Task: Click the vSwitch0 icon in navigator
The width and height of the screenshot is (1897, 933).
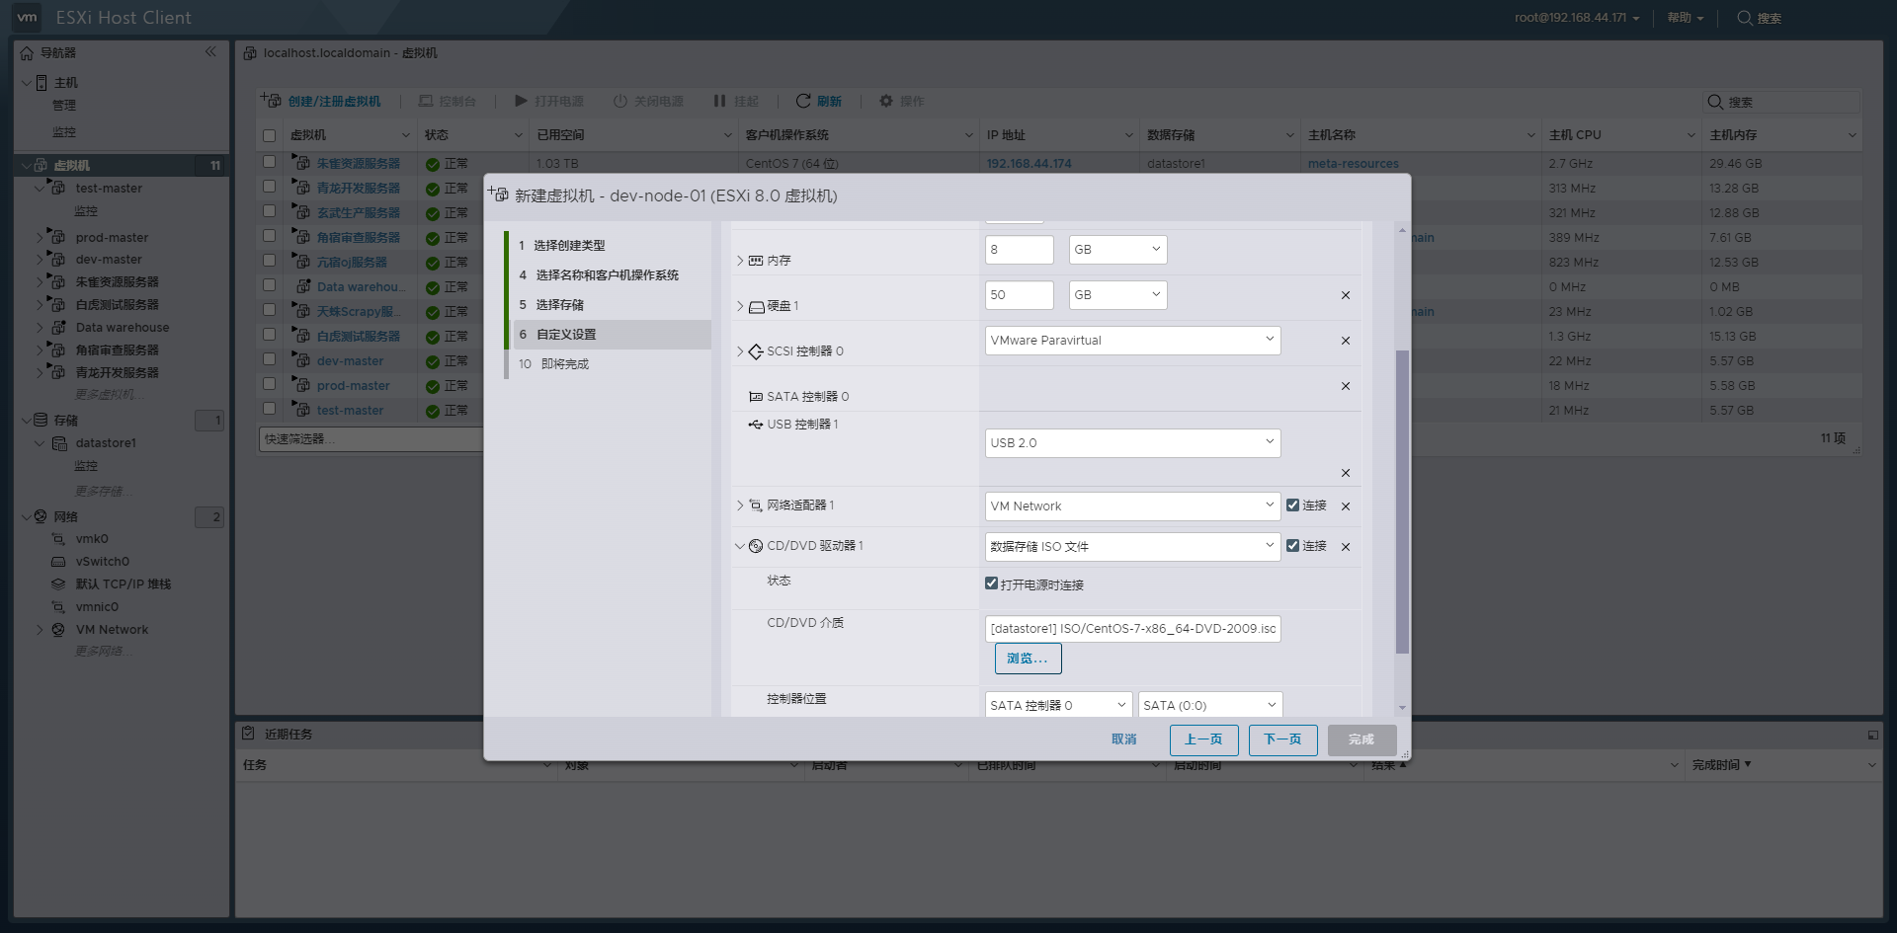Action: tap(58, 562)
